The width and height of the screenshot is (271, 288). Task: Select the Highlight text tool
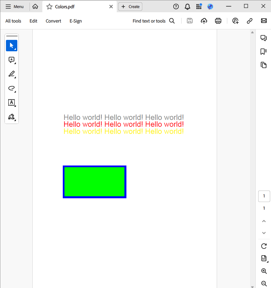(x=12, y=74)
